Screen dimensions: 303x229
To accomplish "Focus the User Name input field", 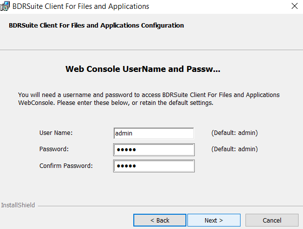I will click(x=154, y=133).
